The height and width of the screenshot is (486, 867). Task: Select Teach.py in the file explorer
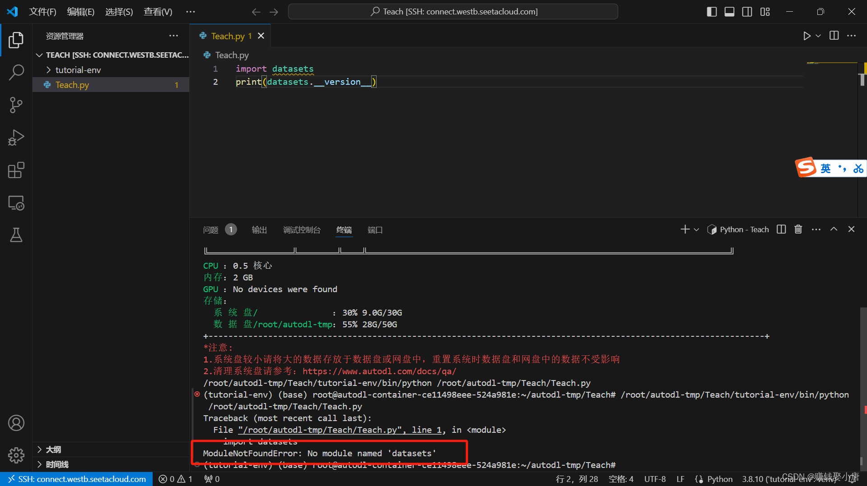pos(111,85)
